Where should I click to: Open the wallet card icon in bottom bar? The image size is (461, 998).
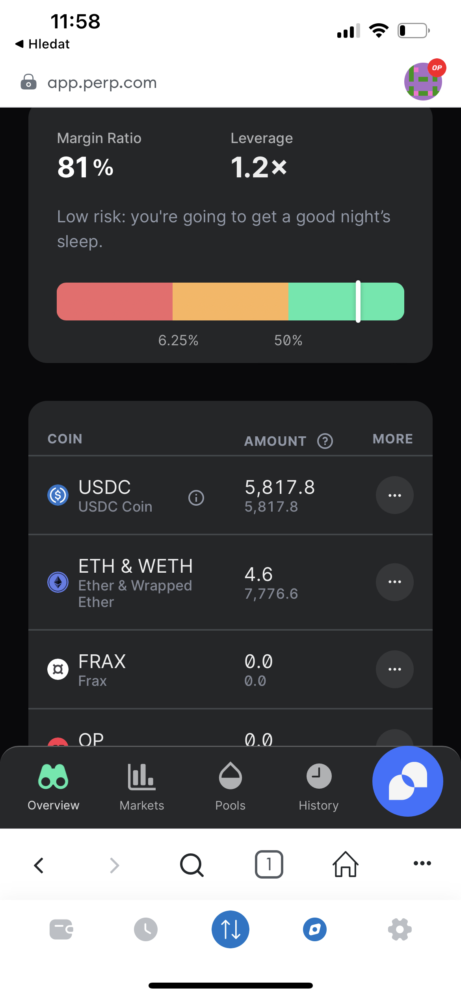point(61,929)
